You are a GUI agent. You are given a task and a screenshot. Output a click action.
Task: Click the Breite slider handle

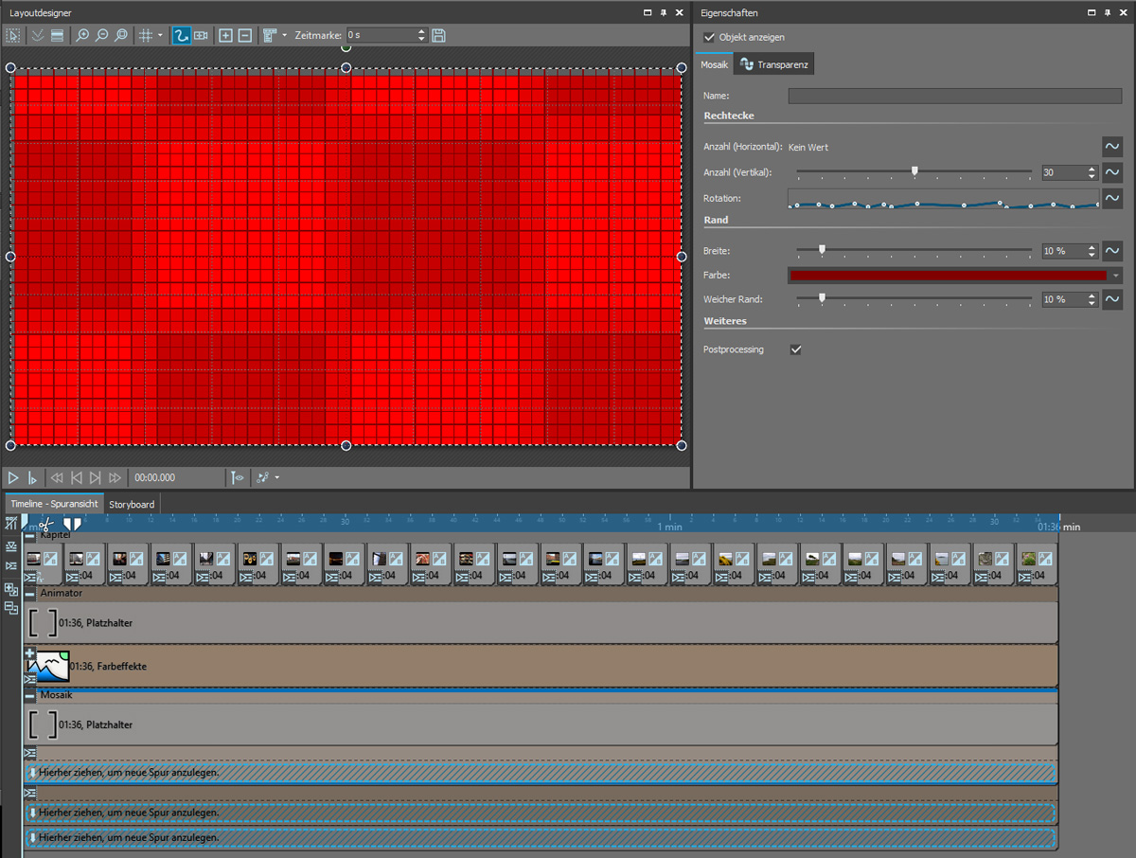(822, 251)
